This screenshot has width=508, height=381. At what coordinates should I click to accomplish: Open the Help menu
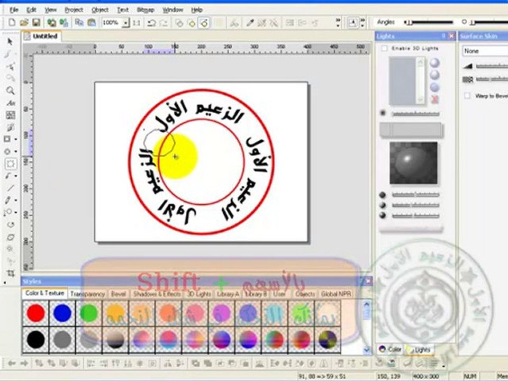(x=197, y=10)
